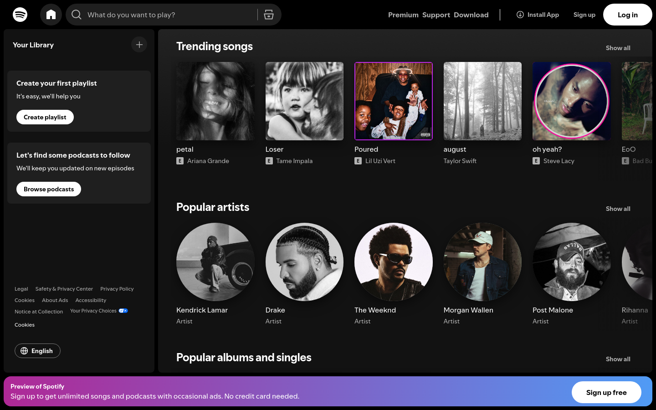Show all Popular albums and singles

click(x=618, y=359)
